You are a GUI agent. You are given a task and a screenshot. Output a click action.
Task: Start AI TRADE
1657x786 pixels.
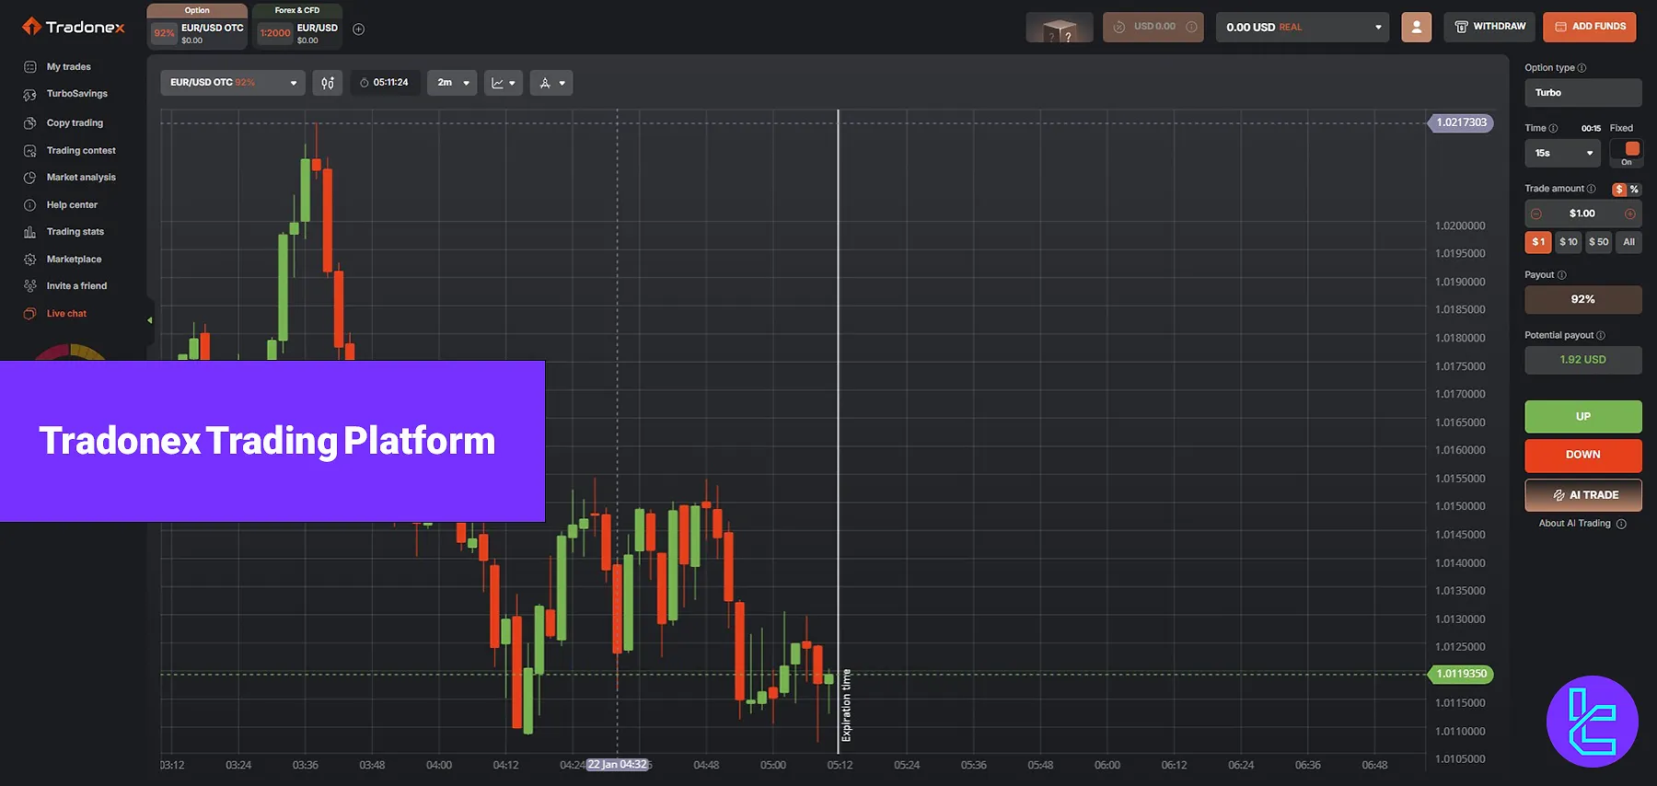tap(1583, 495)
